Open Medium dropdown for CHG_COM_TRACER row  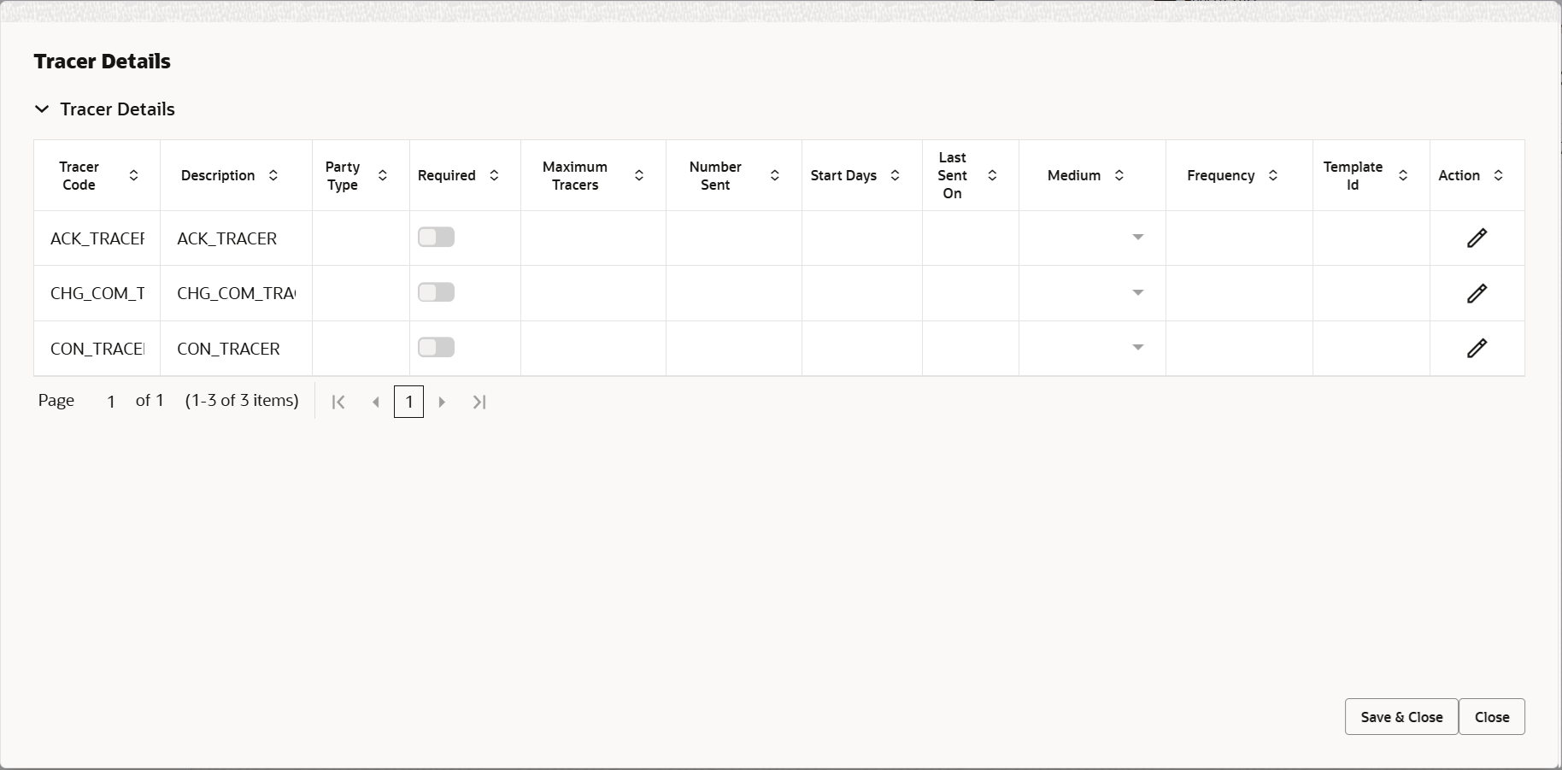point(1138,292)
